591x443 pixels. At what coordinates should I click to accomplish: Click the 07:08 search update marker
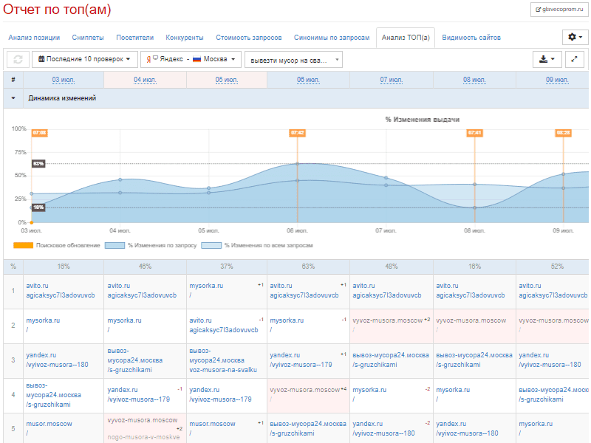pos(40,133)
